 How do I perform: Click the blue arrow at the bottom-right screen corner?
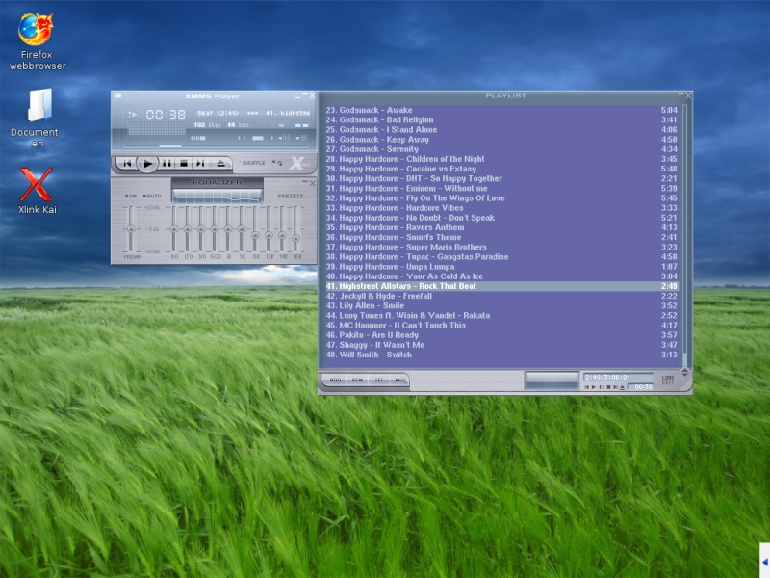(x=764, y=561)
